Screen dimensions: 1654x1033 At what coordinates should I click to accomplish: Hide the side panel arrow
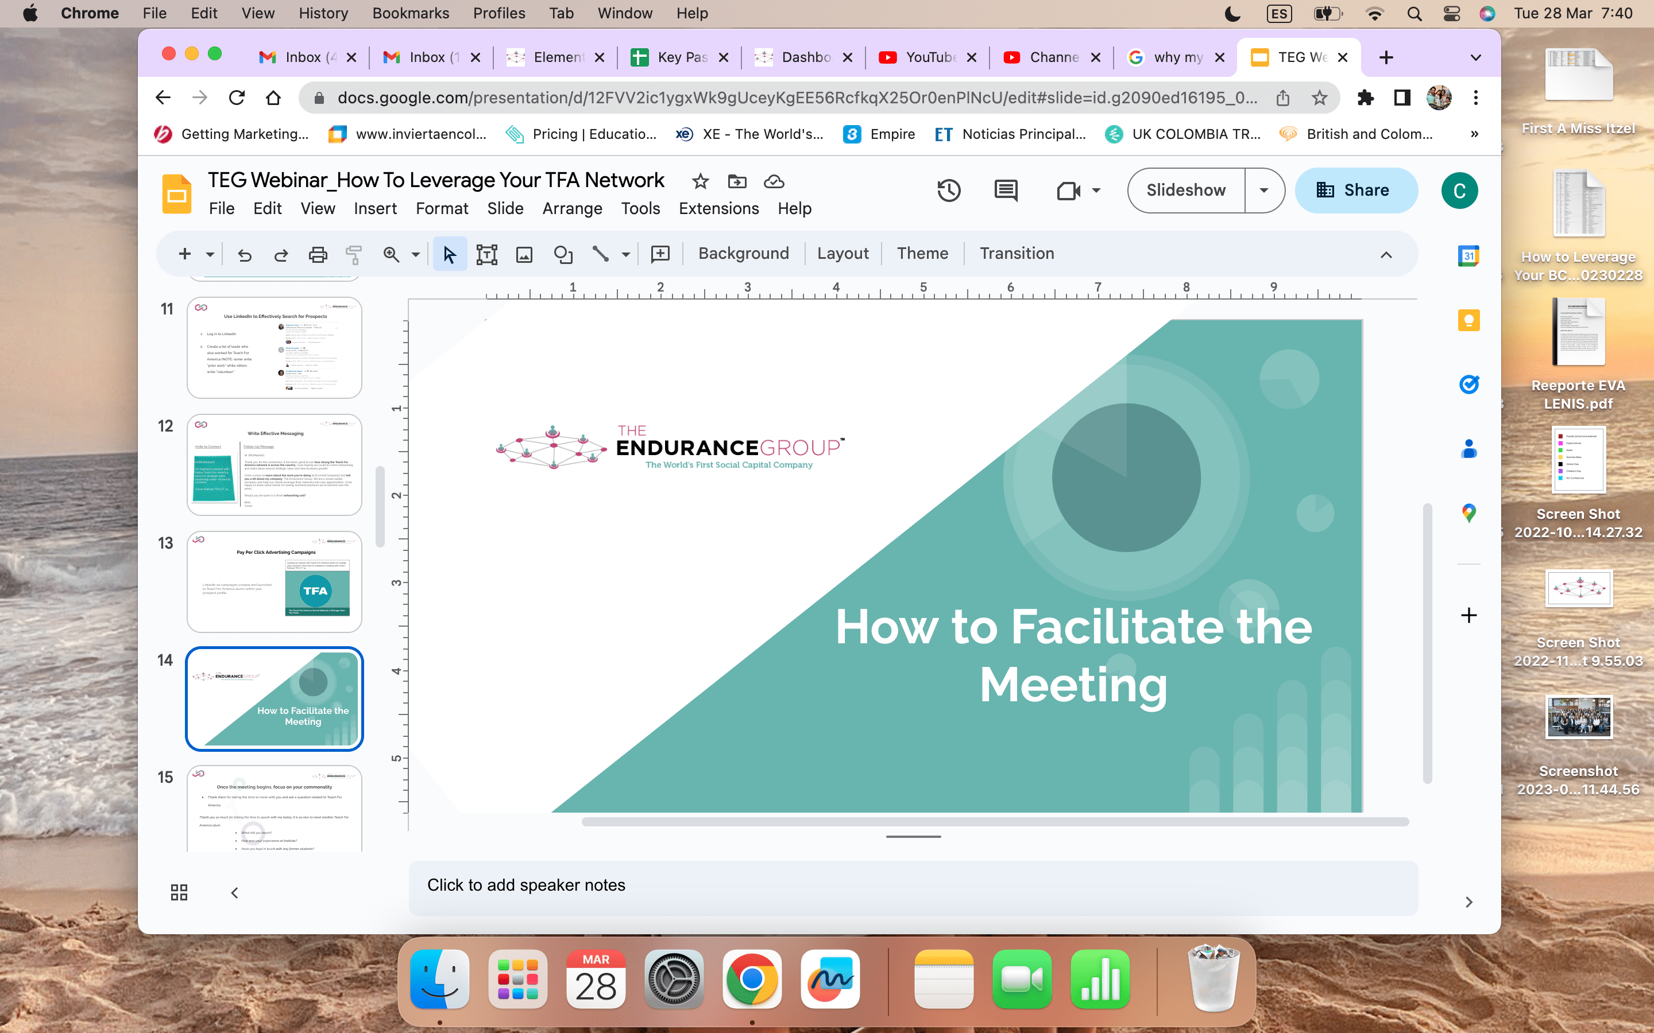[1468, 903]
